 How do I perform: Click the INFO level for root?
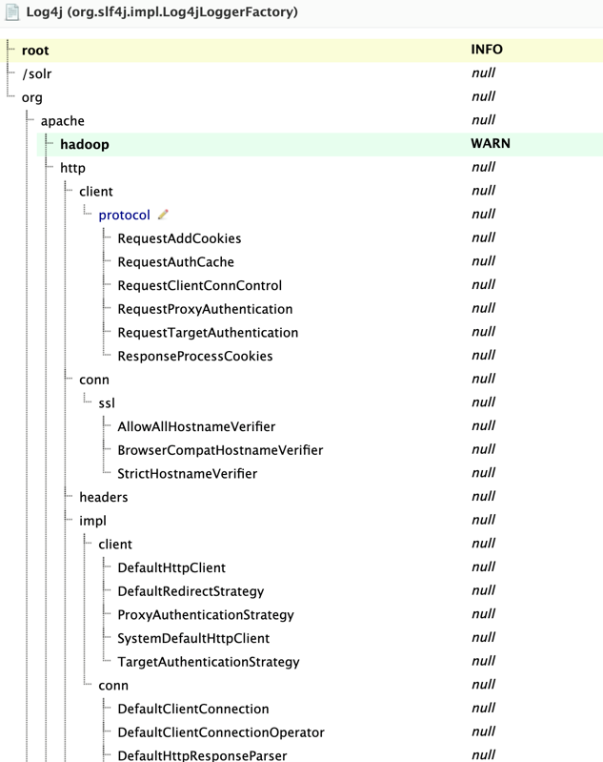pos(487,49)
